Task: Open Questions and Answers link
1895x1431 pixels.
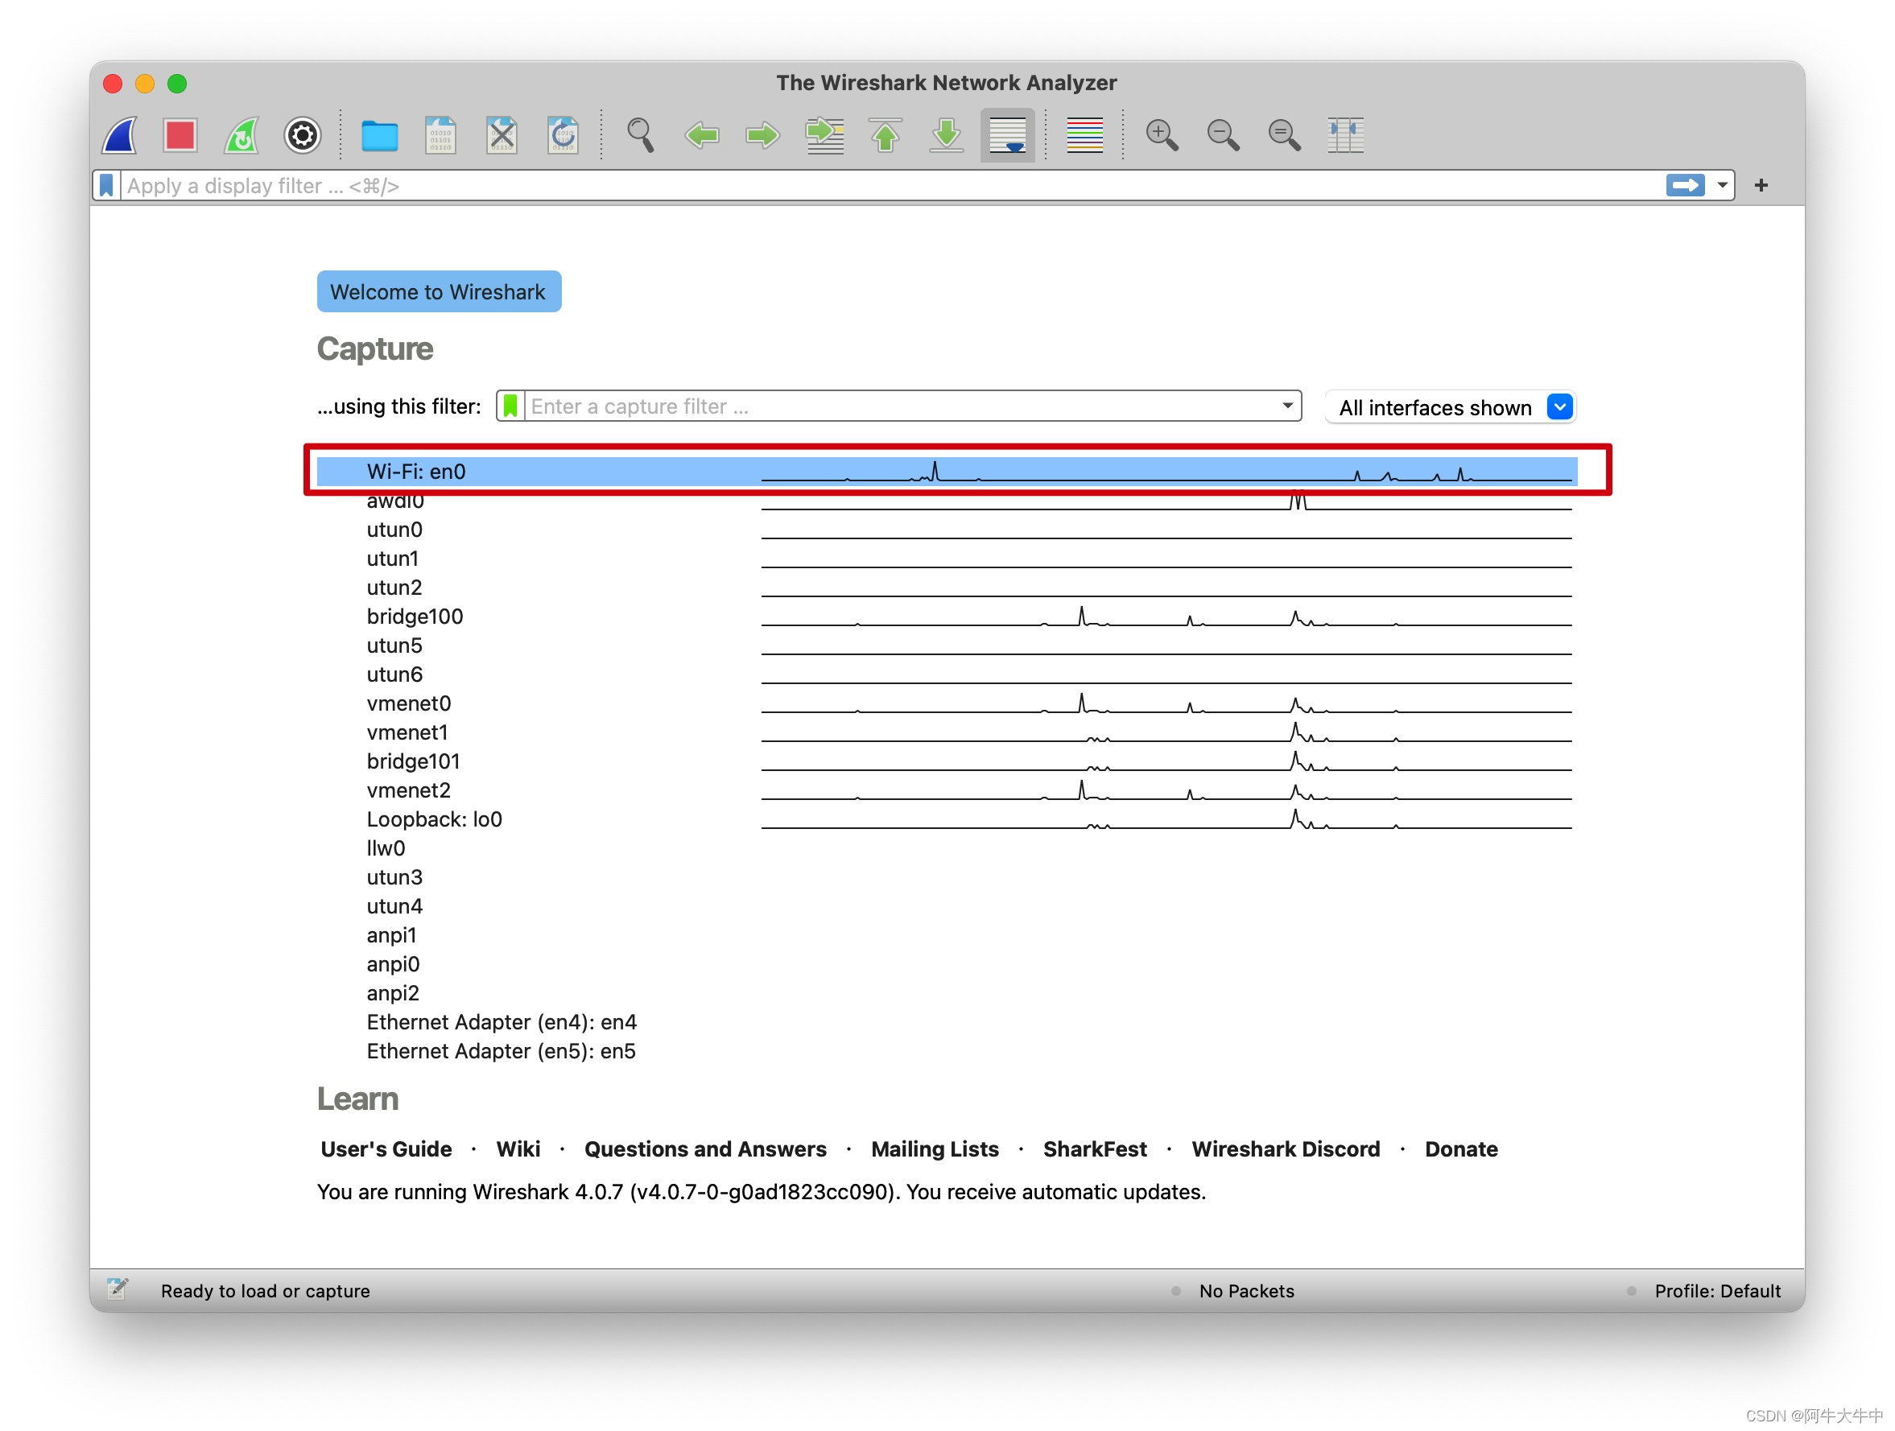Action: pyautogui.click(x=705, y=1150)
